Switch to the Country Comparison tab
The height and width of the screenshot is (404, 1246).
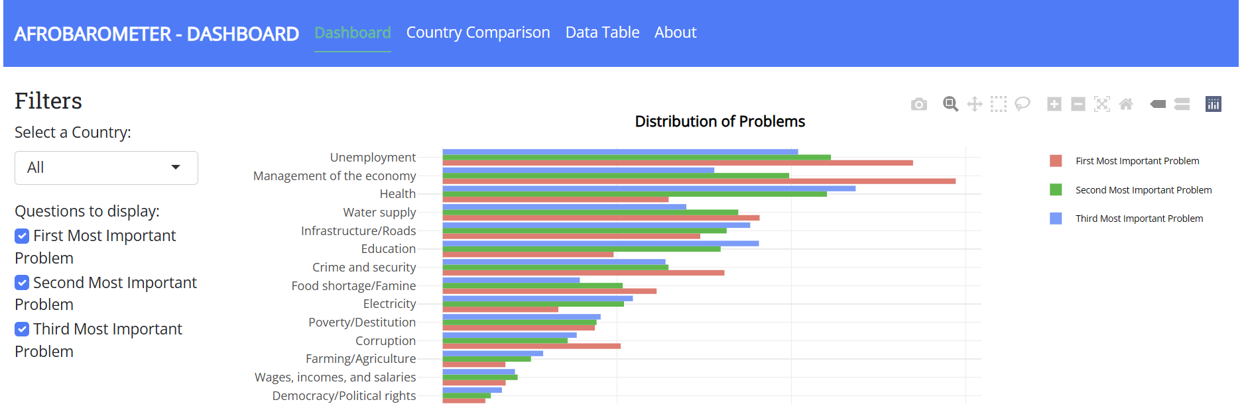click(478, 32)
